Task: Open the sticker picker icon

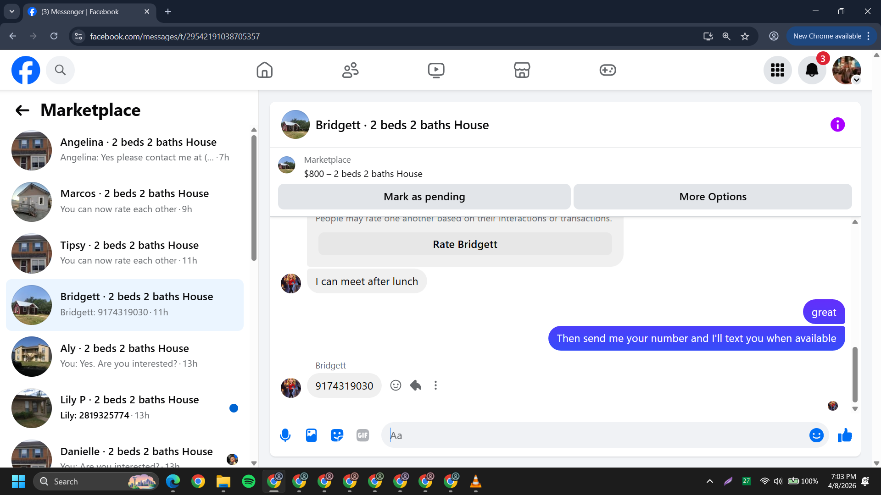Action: point(337,435)
